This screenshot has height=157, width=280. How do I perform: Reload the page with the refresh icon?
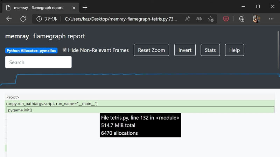click(23, 19)
